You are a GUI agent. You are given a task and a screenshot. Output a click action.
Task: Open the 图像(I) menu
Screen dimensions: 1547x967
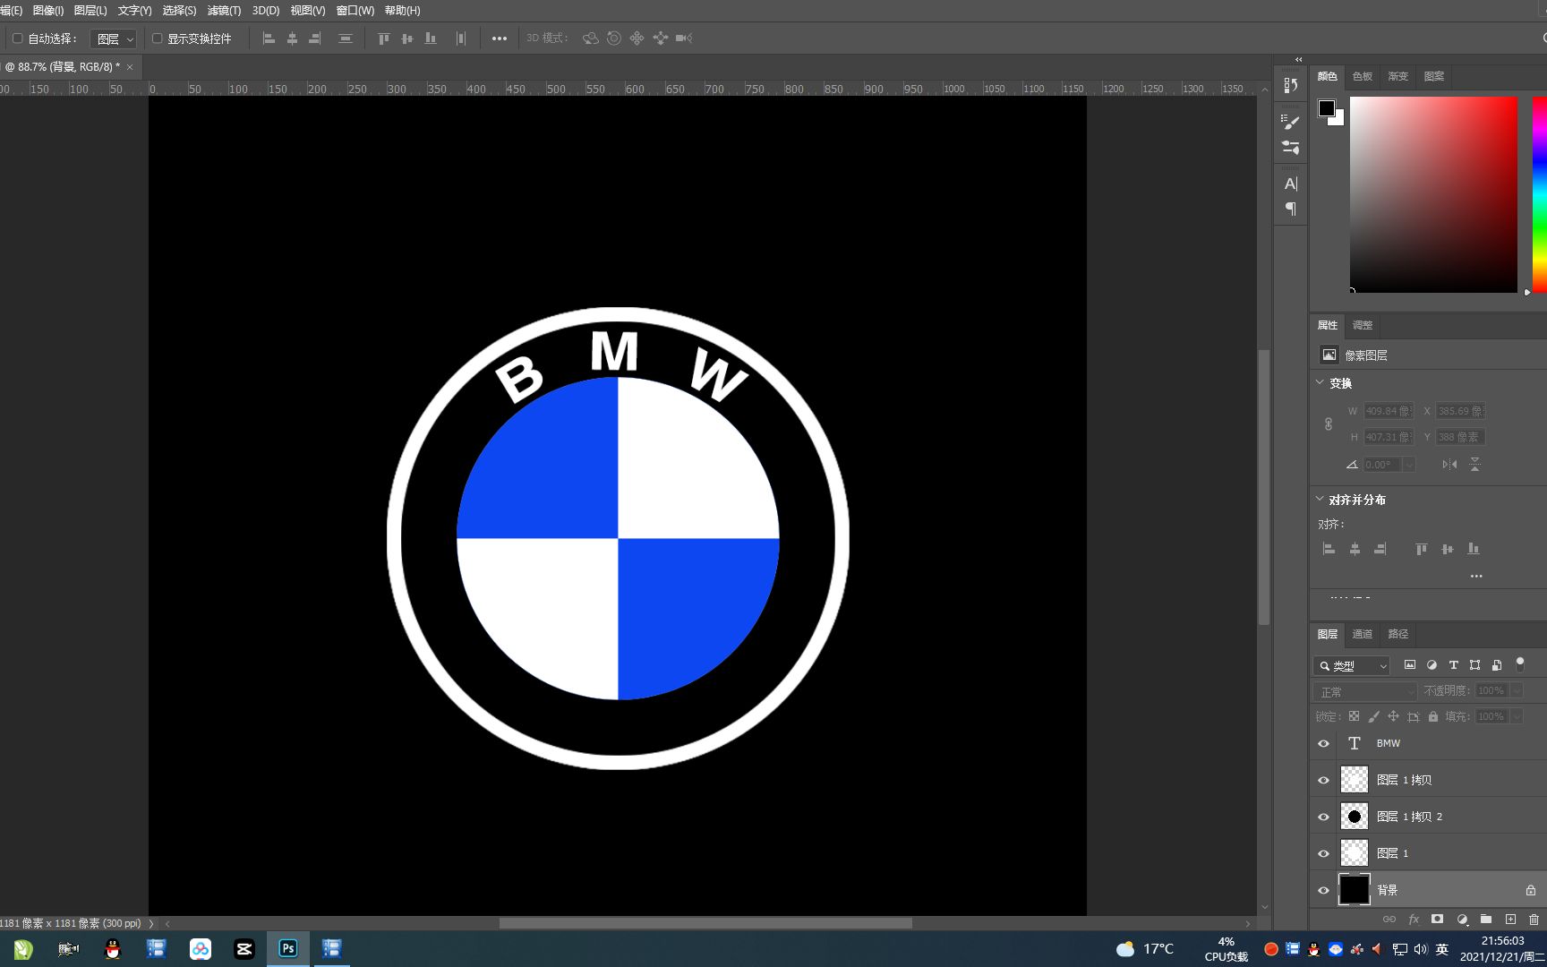click(47, 11)
